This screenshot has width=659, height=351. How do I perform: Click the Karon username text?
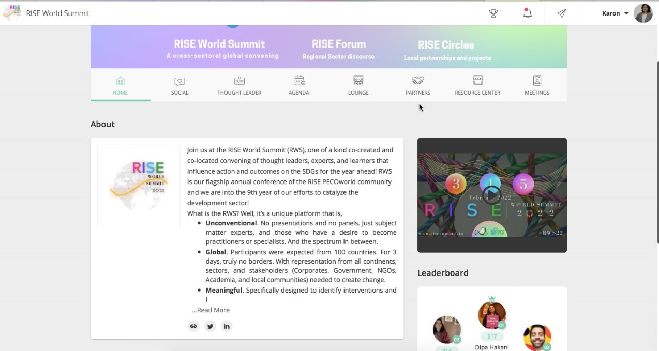pos(611,13)
